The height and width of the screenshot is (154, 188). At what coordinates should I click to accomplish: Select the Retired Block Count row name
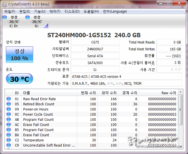coord(39,104)
